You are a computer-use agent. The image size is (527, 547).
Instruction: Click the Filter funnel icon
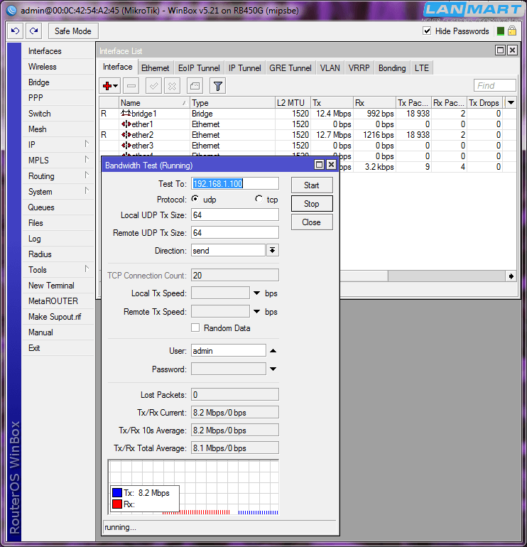click(217, 86)
